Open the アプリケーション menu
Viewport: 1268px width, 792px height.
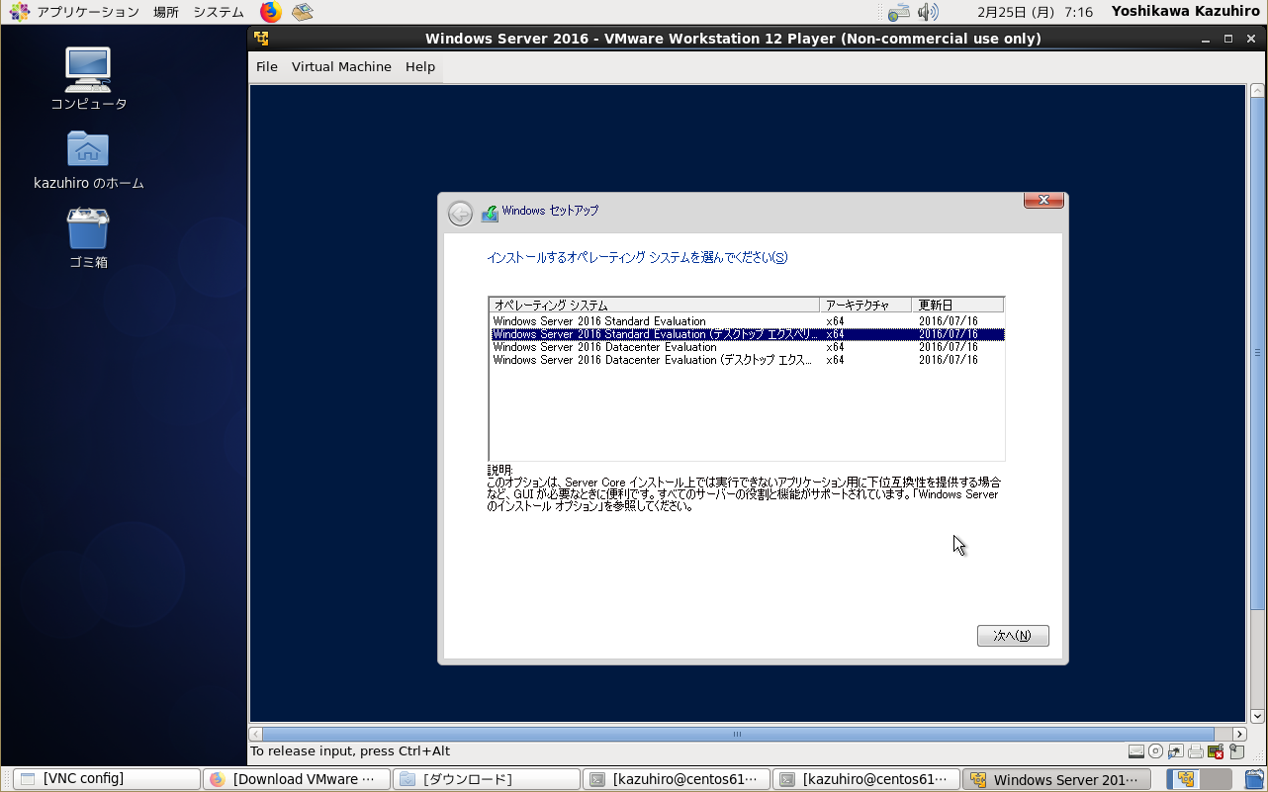[x=87, y=12]
